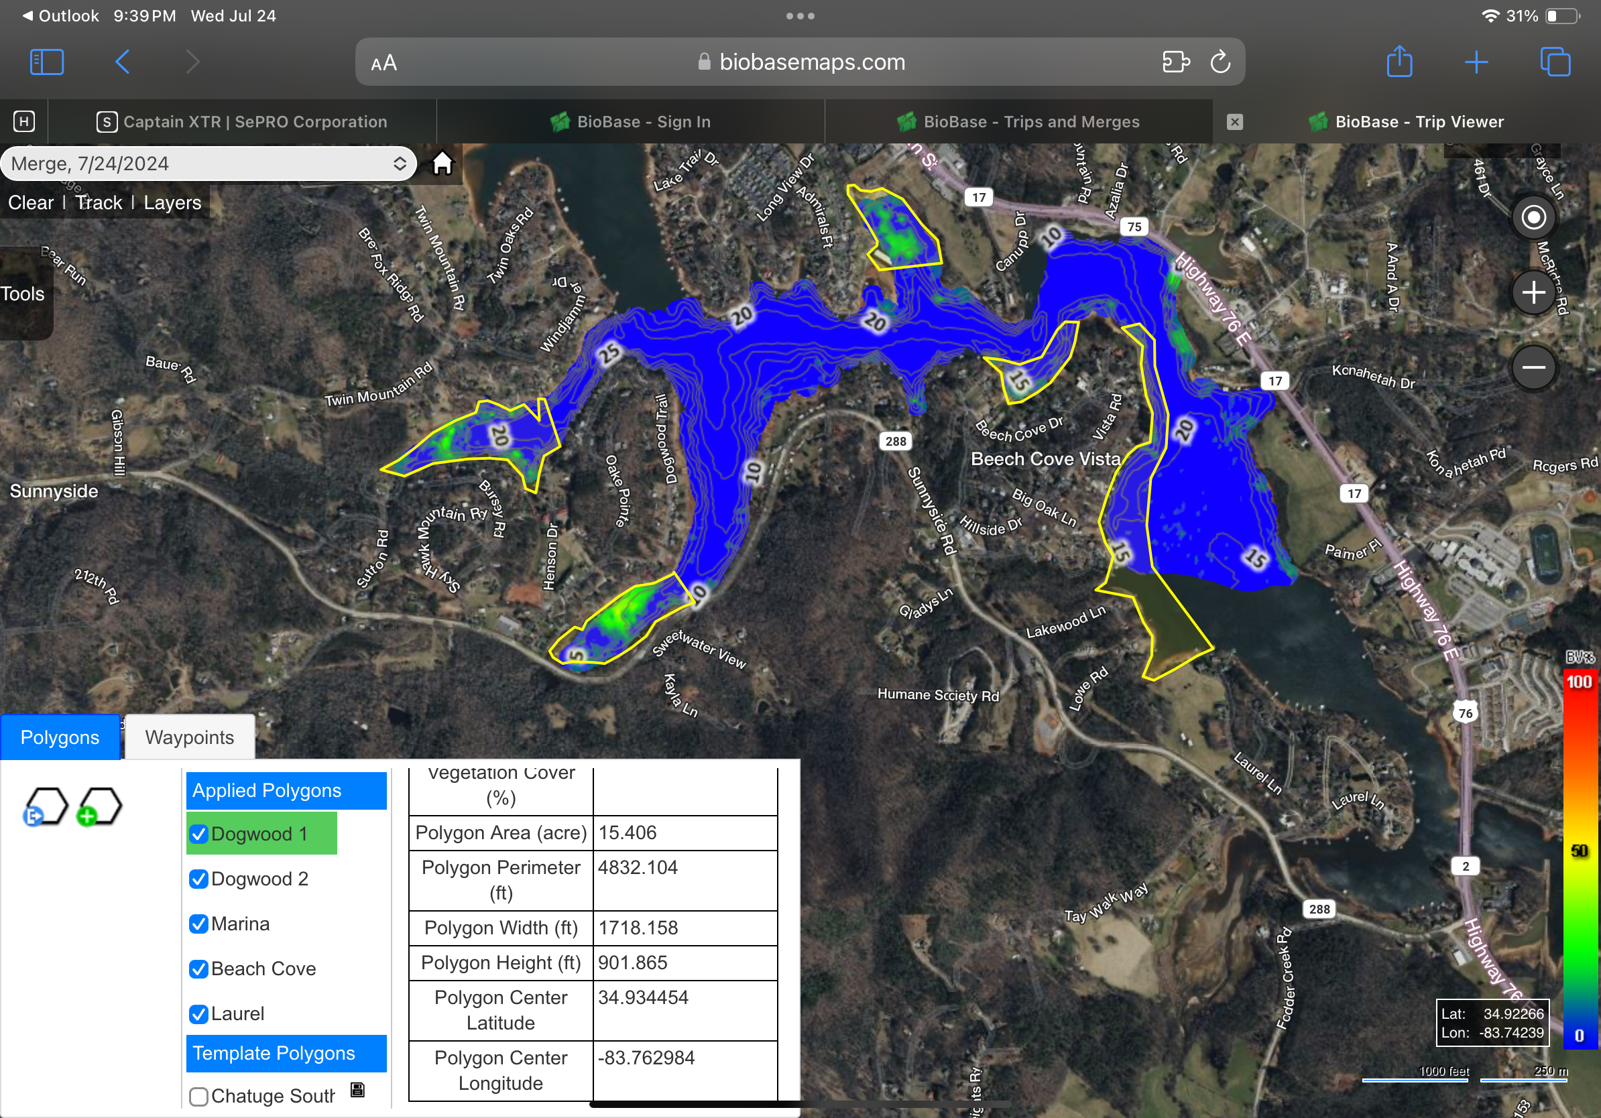Click the Track link
1601x1118 pixels.
pos(99,203)
